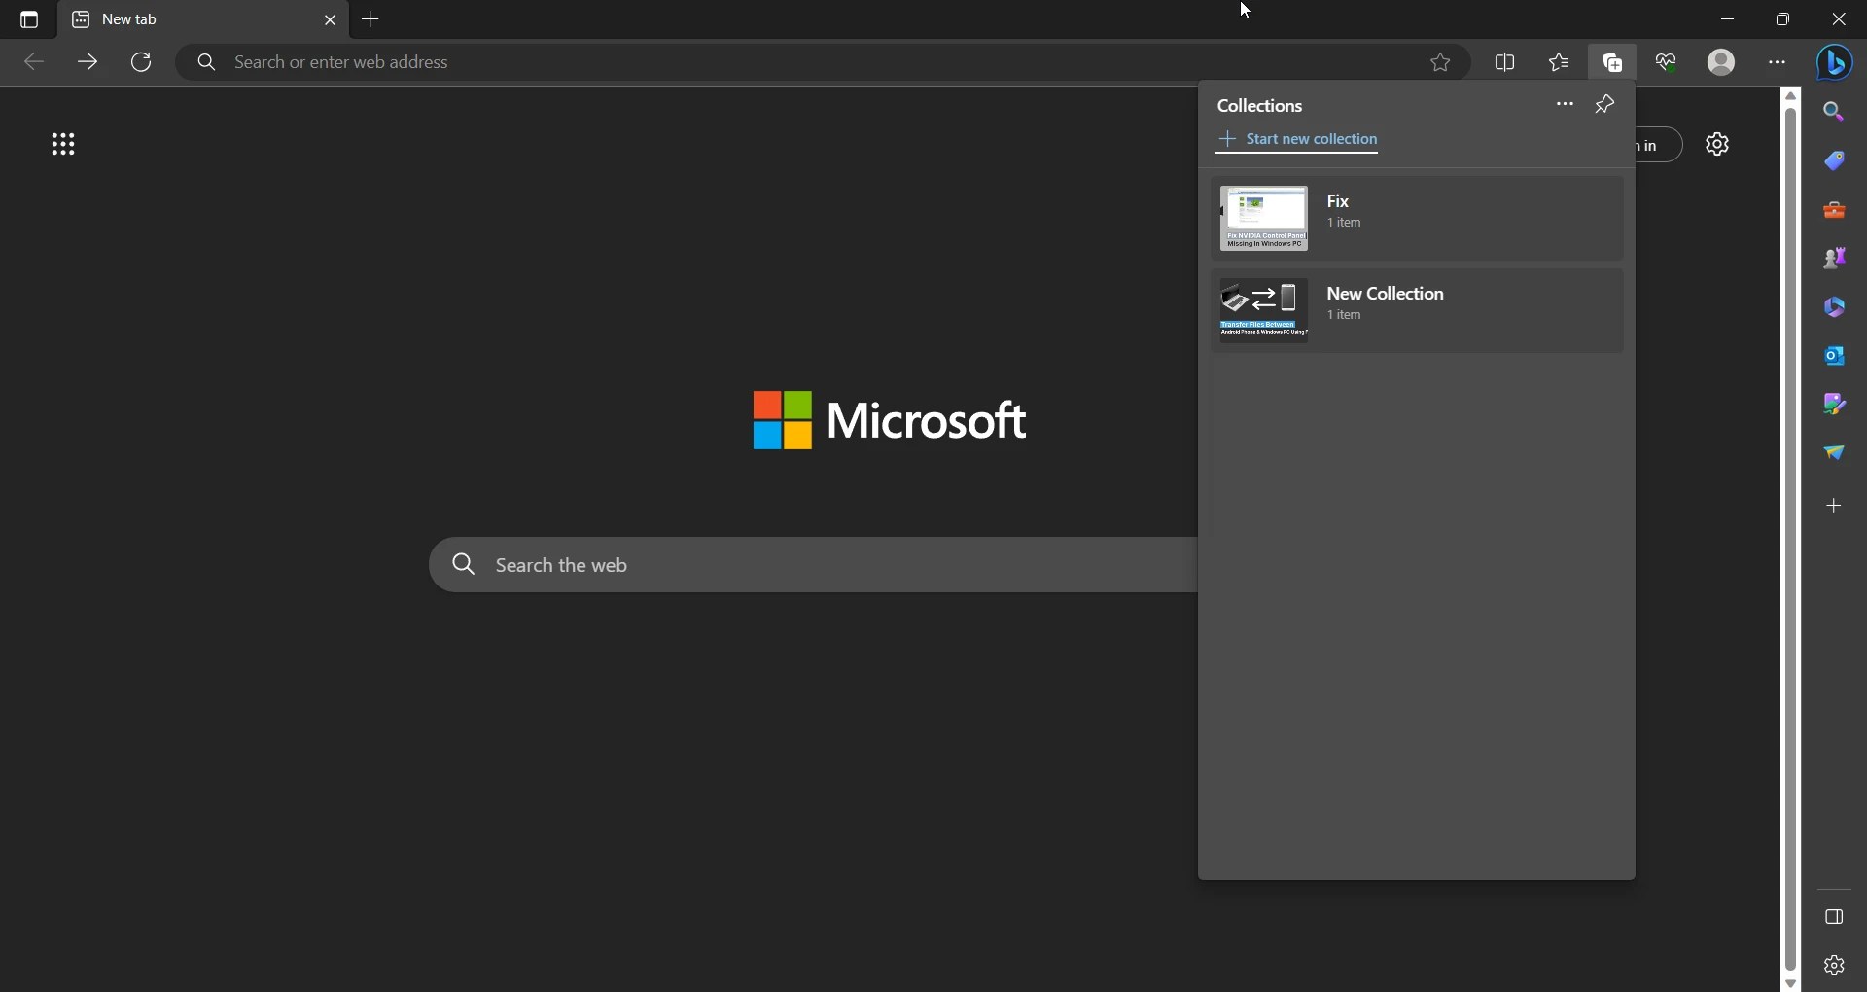Image resolution: width=1867 pixels, height=992 pixels.
Task: Open sidebar settings gear at bottom
Action: pos(1836,966)
